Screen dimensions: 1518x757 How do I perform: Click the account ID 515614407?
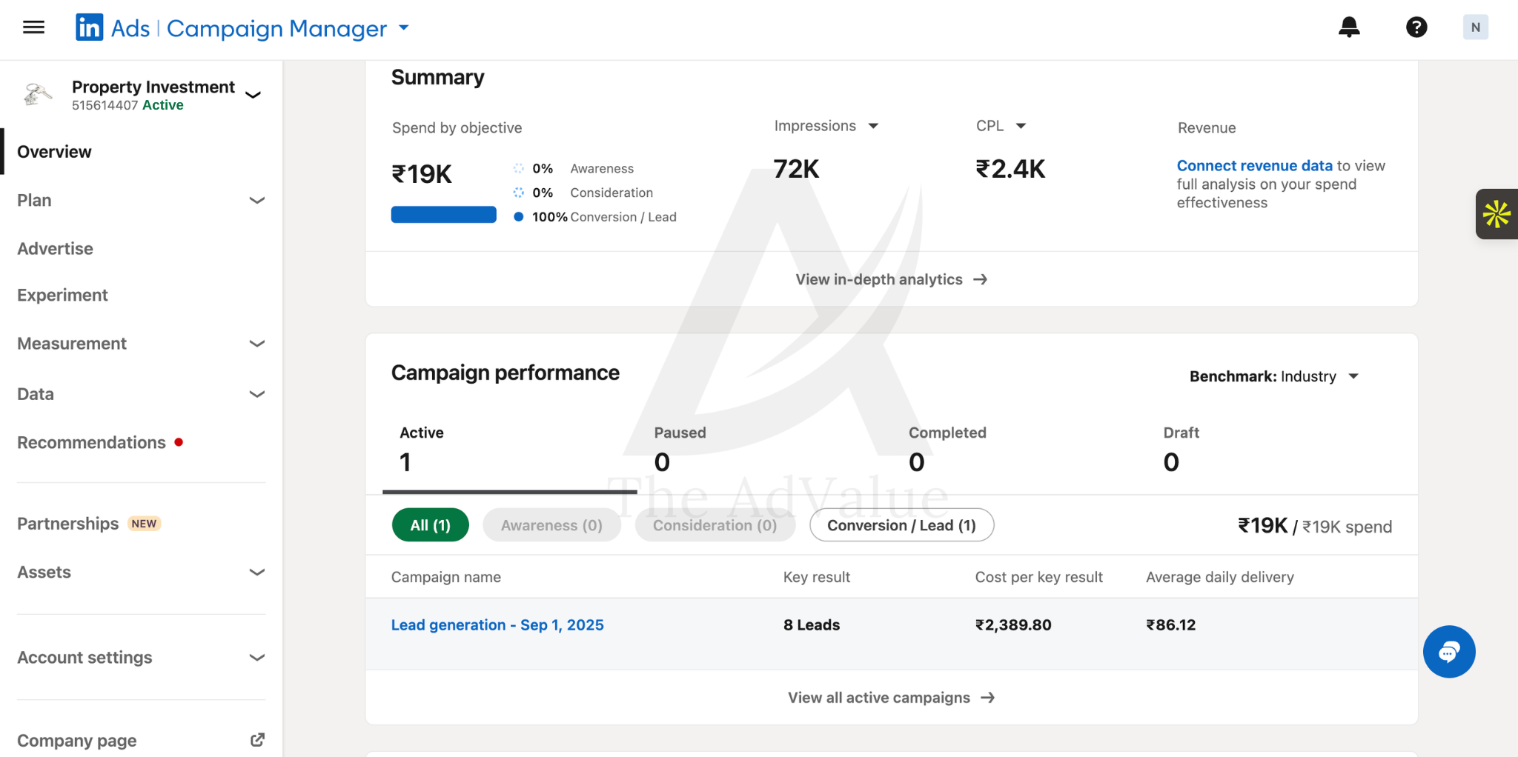105,105
